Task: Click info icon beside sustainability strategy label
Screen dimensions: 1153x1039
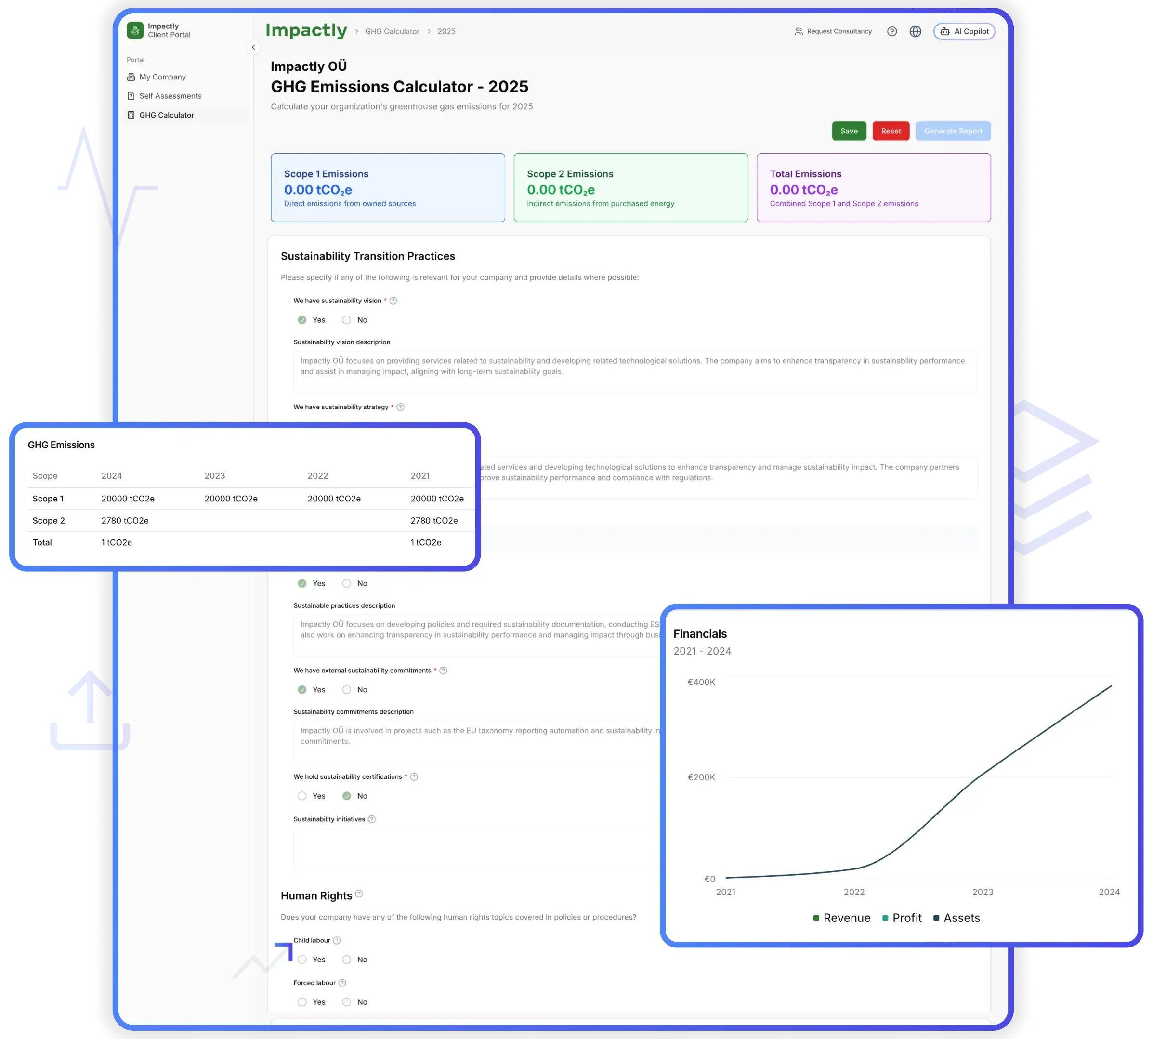Action: click(x=400, y=407)
